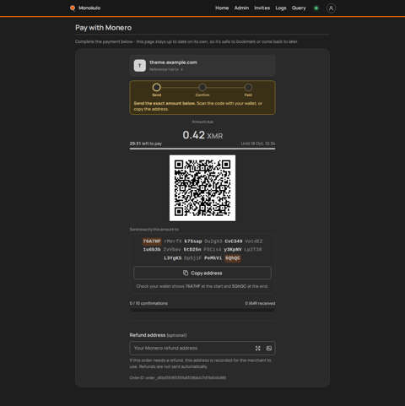This screenshot has height=406, width=405.
Task: Click the copy icon in Copy address button
Action: 186,273
